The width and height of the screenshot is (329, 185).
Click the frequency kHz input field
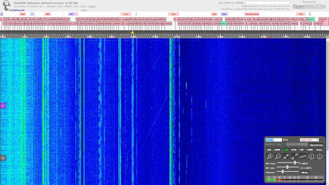pos(274,140)
